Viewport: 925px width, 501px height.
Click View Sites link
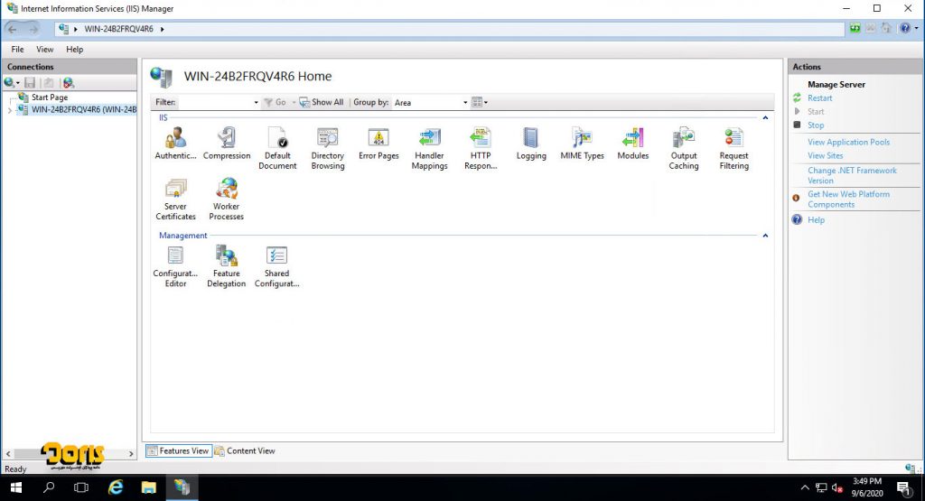pos(825,156)
